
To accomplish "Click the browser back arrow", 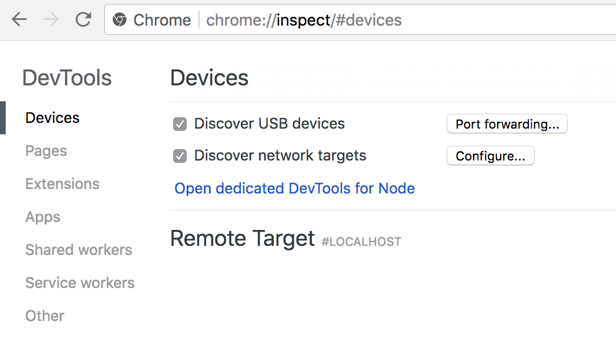I will [x=19, y=20].
